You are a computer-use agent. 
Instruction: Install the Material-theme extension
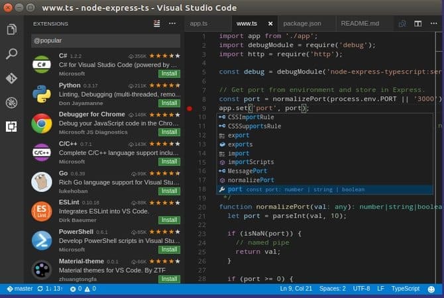pyautogui.click(x=170, y=279)
